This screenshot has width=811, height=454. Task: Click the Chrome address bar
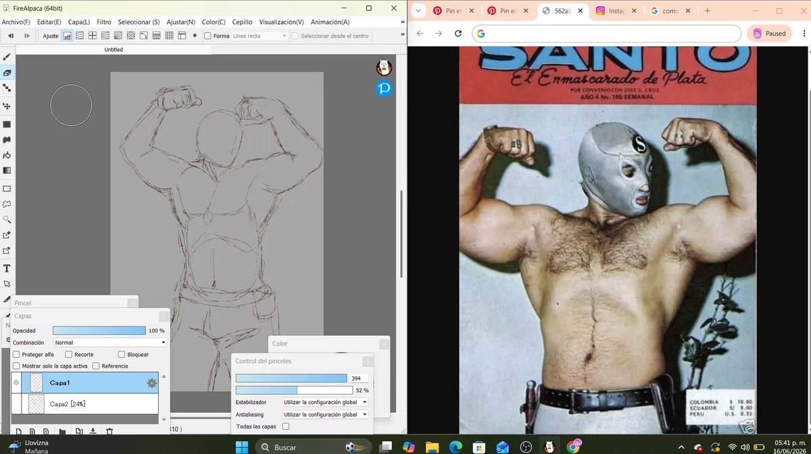coord(607,34)
